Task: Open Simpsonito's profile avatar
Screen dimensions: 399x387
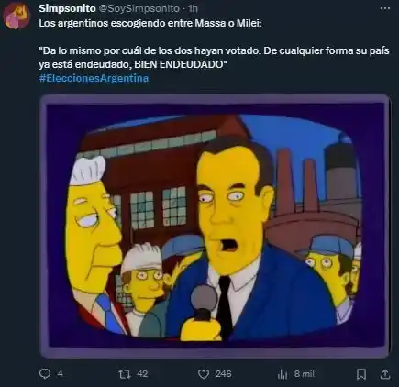Action: (17, 17)
